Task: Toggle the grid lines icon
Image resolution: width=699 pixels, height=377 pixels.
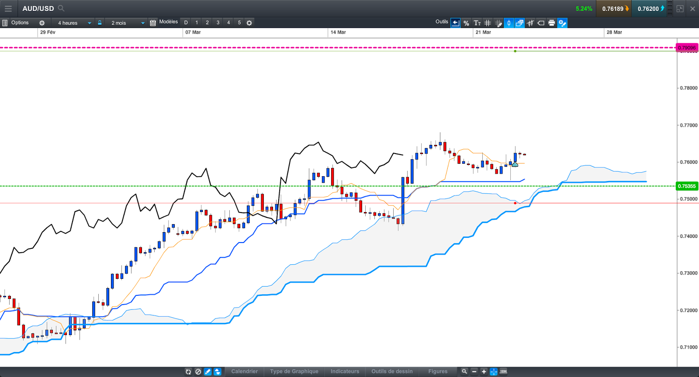Action: (x=488, y=23)
